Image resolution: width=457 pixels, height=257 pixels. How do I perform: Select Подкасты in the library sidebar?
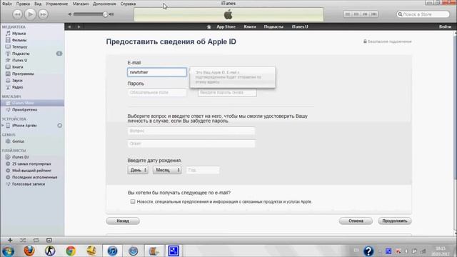[x=21, y=54]
